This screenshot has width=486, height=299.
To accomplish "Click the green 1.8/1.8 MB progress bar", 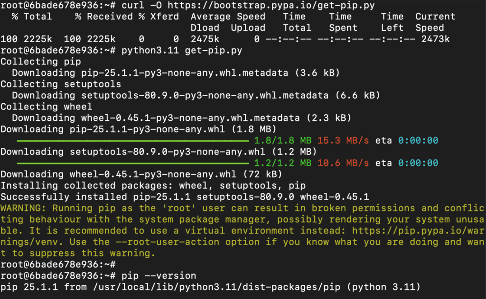I will tap(133, 141).
